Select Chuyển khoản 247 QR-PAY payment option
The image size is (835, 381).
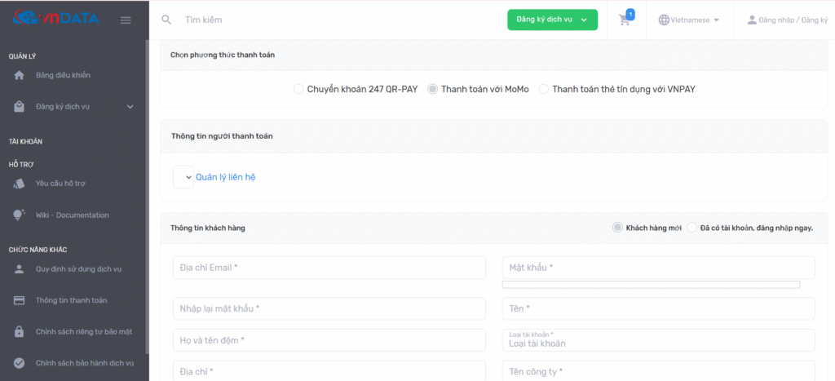point(298,89)
